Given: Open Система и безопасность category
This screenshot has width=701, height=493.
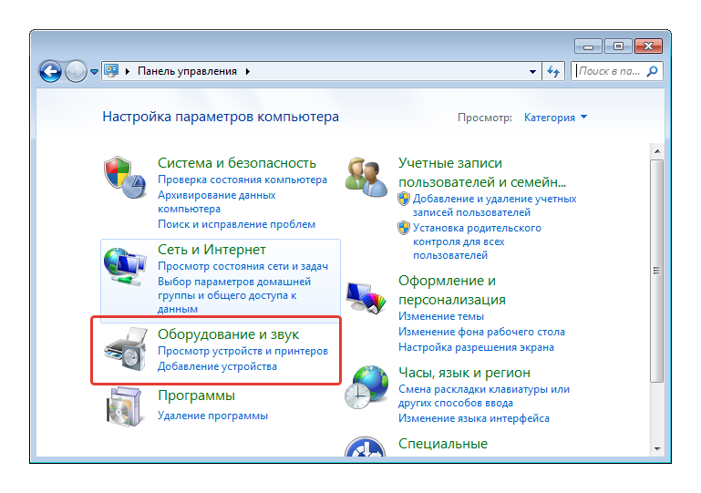Looking at the screenshot, I should click(237, 163).
